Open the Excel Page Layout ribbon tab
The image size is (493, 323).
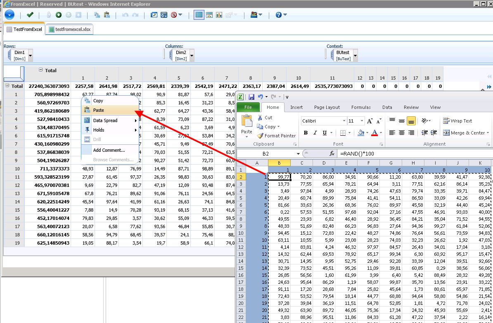point(327,107)
